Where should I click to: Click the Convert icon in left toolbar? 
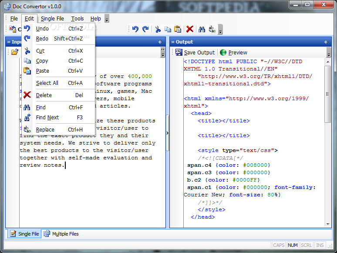[13, 29]
